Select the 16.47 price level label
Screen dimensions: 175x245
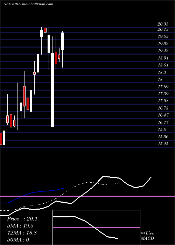click(163, 115)
